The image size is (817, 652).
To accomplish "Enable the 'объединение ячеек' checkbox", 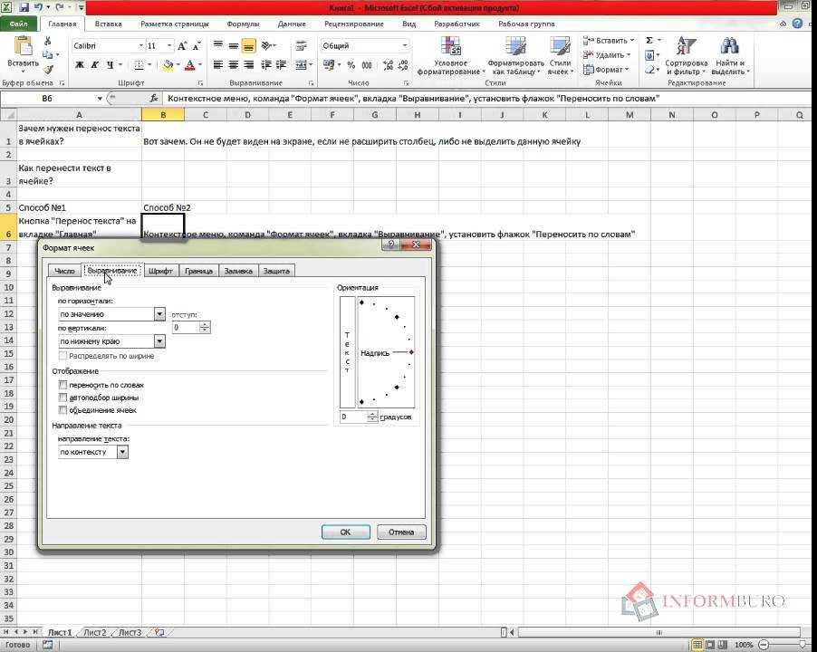I will click(63, 410).
